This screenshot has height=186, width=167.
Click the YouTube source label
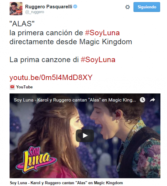click(x=24, y=87)
